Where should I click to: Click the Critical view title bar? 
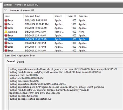click(x=63, y=5)
